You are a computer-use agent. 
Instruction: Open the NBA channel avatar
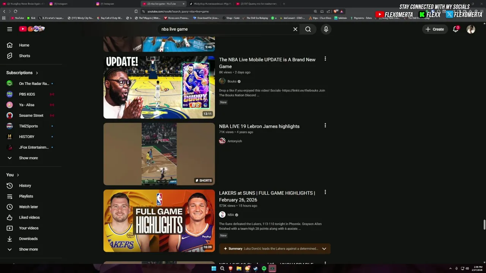click(222, 215)
